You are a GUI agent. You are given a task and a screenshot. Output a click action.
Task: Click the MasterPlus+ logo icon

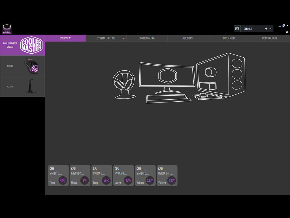7,28
